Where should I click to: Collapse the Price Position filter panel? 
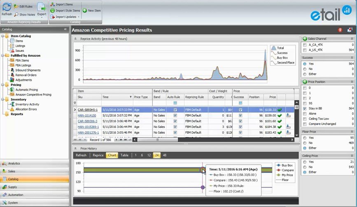[x=352, y=81]
